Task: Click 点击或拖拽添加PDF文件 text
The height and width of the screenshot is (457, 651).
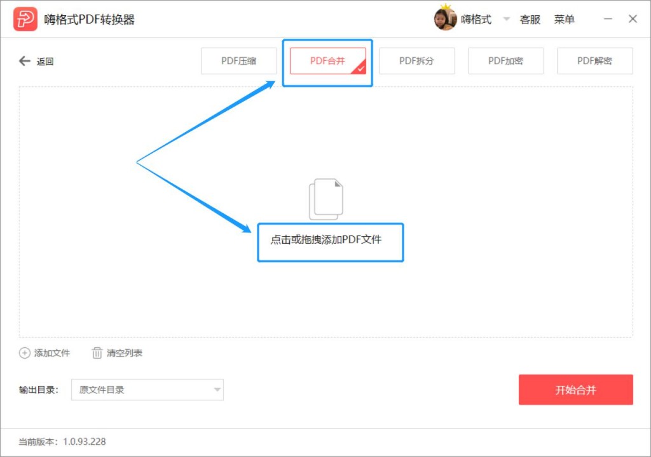Action: click(326, 240)
